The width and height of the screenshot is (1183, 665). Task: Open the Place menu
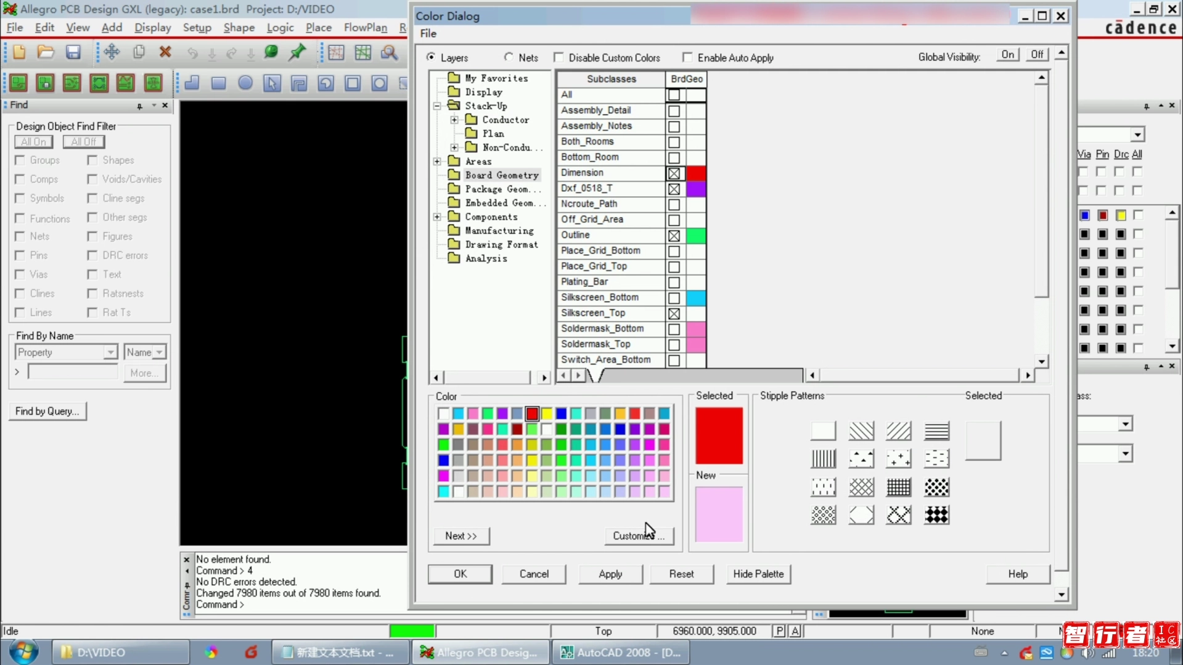click(318, 28)
